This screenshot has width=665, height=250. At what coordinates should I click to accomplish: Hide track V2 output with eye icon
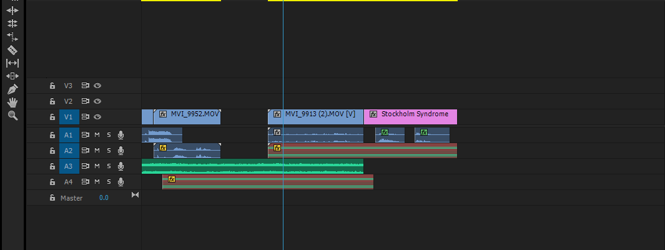97,101
